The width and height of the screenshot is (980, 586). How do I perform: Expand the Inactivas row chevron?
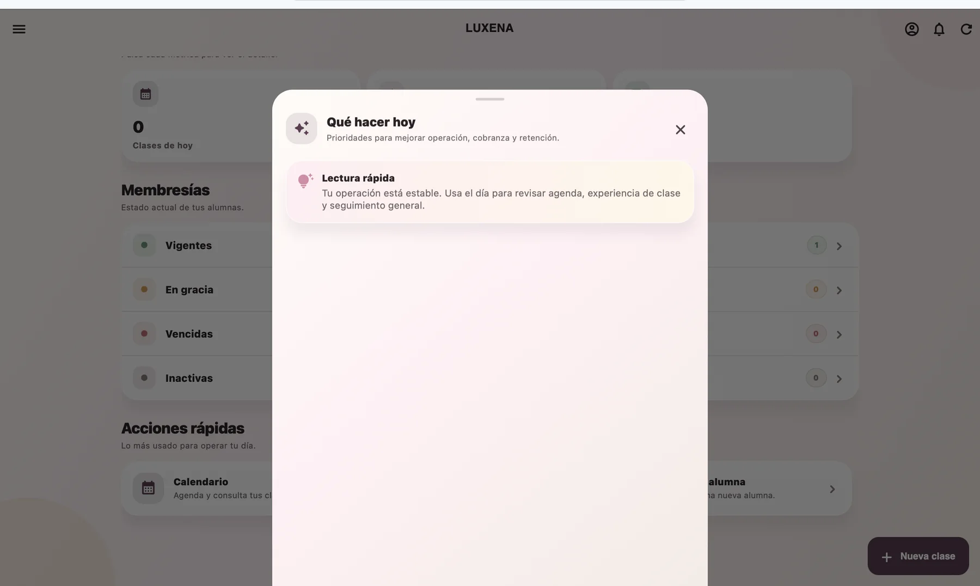coord(839,379)
